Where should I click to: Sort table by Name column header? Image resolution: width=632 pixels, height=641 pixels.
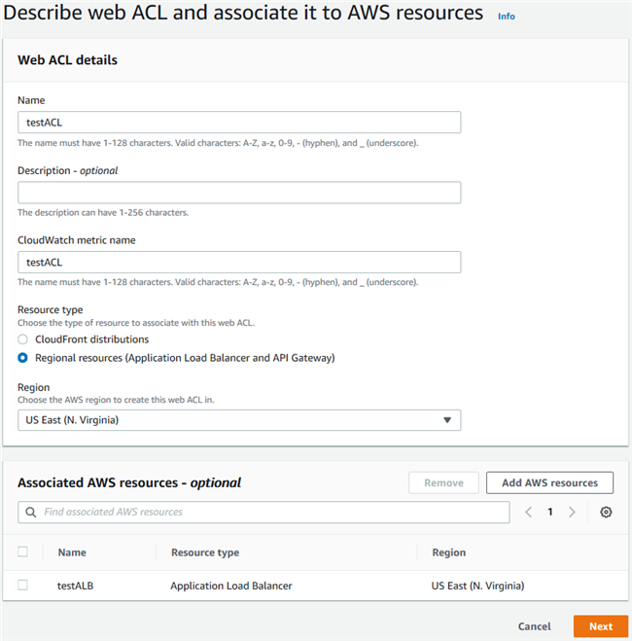[72, 552]
